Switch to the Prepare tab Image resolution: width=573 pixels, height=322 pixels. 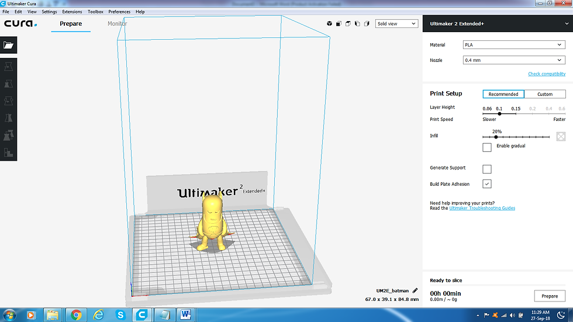point(71,24)
